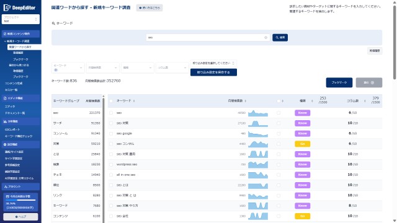397x223 pixels.
Task: Click the ヘルプ button at the sidebar bottom
Action: pos(20,217)
